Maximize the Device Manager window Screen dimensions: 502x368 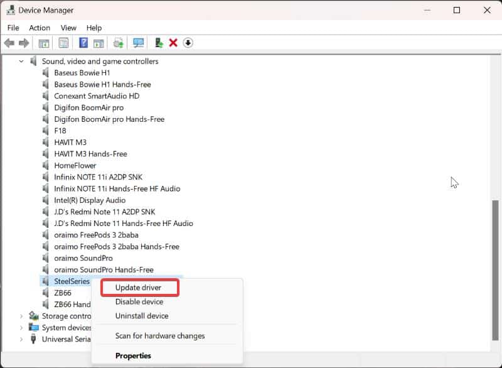coord(457,10)
